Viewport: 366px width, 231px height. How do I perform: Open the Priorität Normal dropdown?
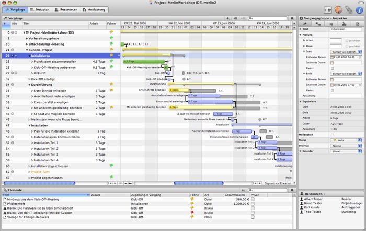pyautogui.click(x=346, y=146)
